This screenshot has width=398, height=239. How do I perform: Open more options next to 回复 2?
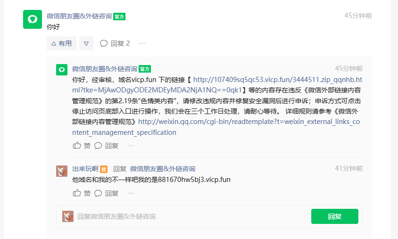point(142,43)
